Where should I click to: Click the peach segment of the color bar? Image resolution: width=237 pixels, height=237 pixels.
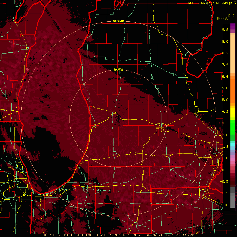(x=233, y=54)
